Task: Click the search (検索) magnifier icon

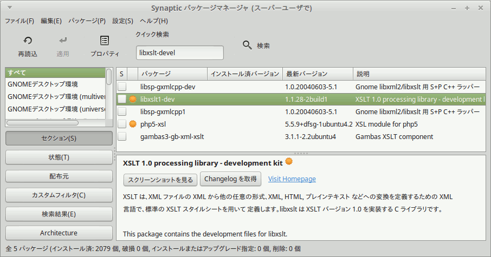Action: point(247,45)
